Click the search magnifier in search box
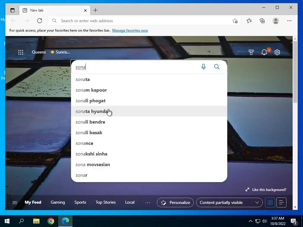This screenshot has width=303, height=227. coord(217,67)
